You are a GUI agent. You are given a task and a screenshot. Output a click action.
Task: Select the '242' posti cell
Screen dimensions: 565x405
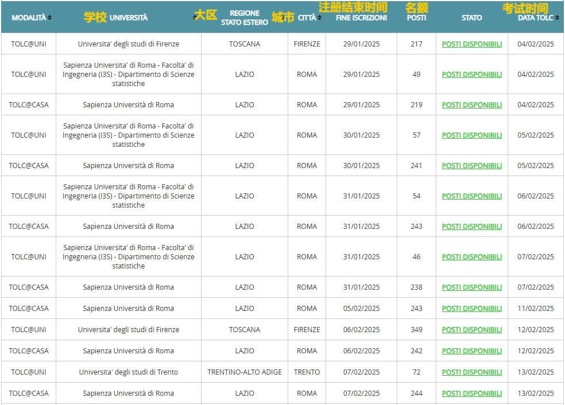point(416,351)
